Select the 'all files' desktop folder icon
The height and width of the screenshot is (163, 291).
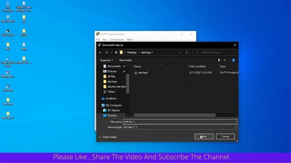(24, 33)
